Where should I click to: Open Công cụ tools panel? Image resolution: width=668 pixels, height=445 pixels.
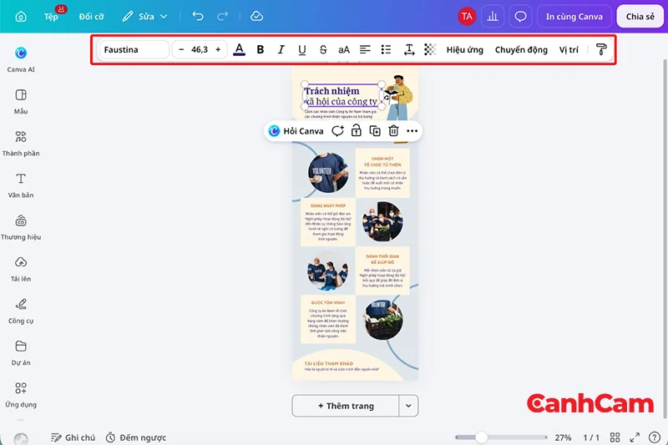[21, 311]
